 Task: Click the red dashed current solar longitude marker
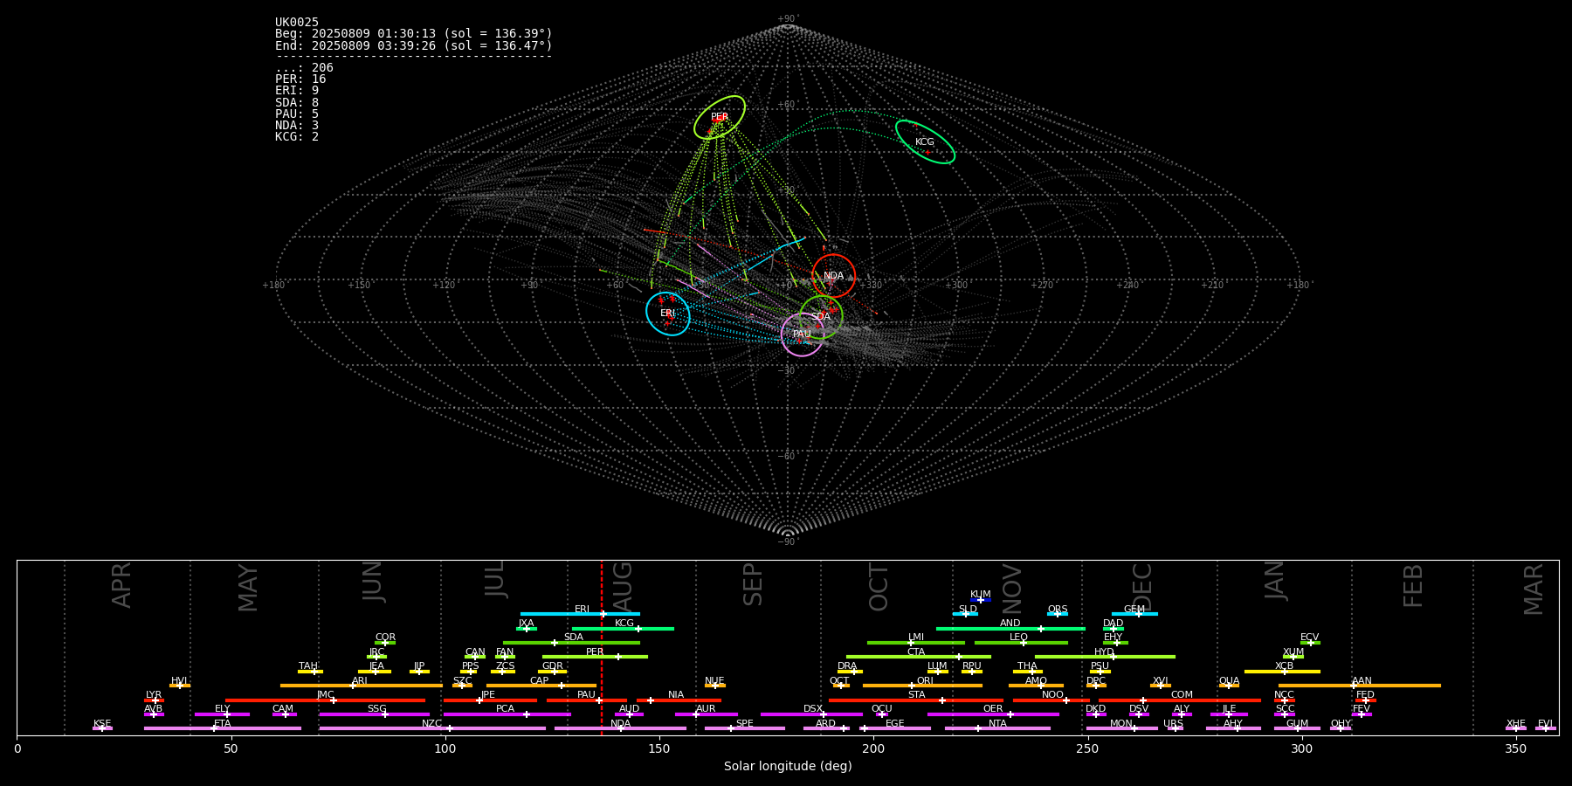(x=602, y=647)
